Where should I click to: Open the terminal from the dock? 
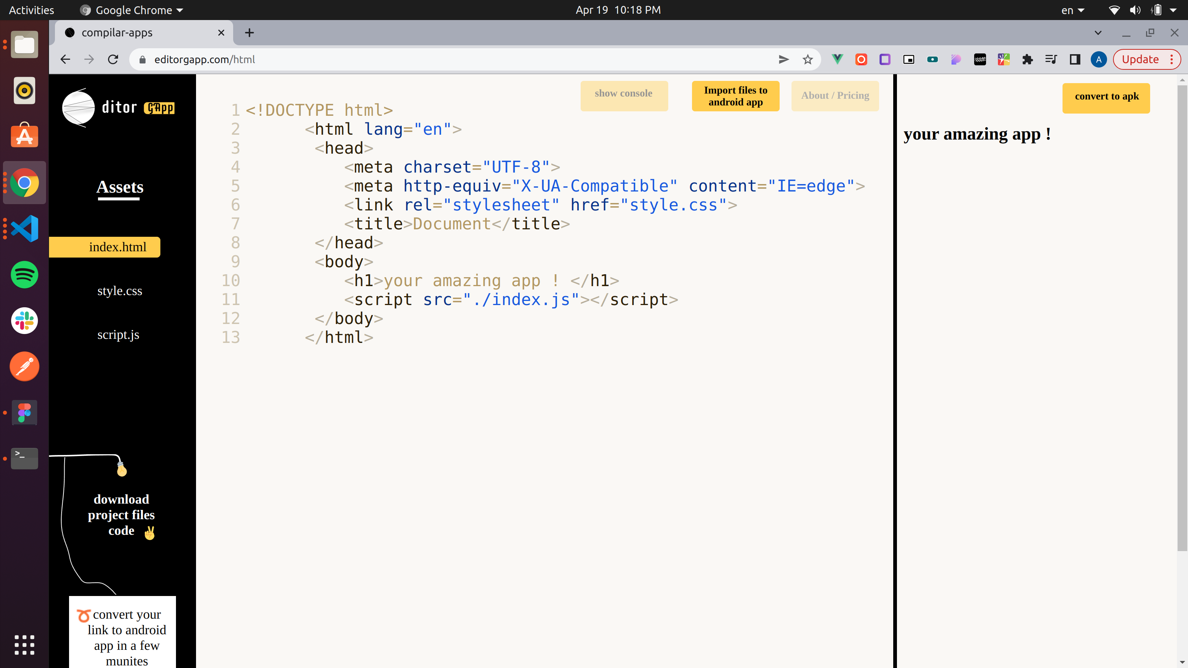[x=24, y=458]
